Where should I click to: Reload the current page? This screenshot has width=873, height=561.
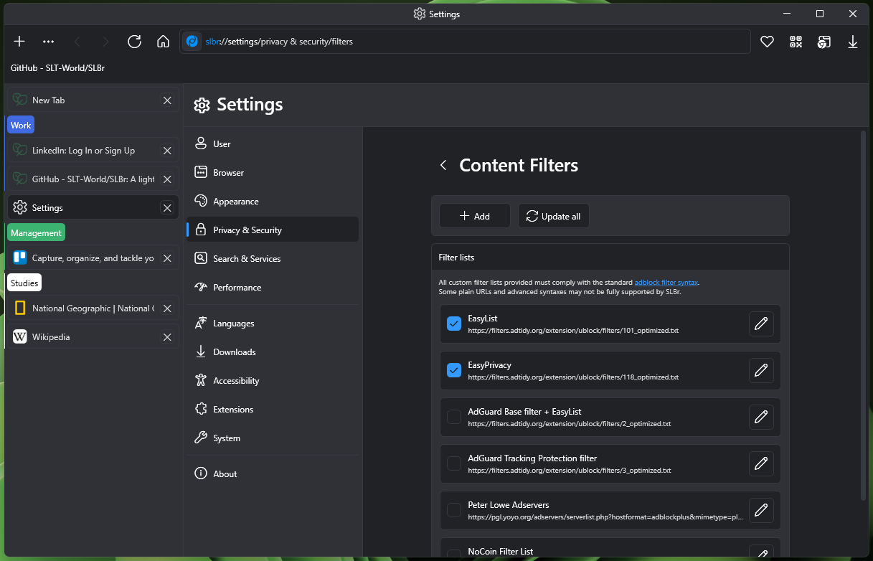[x=134, y=42]
